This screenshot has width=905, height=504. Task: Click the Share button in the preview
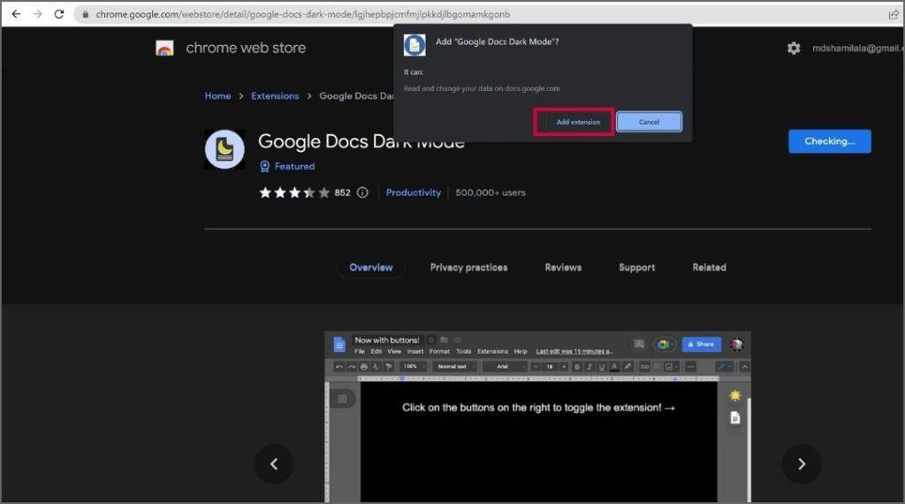coord(701,344)
